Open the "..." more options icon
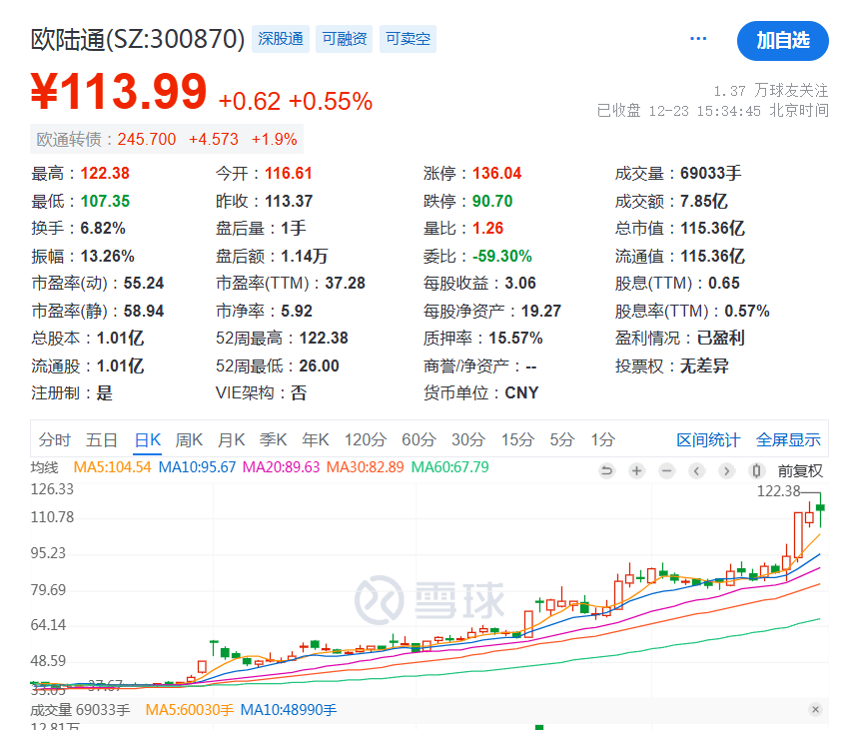The image size is (848, 730). [697, 36]
